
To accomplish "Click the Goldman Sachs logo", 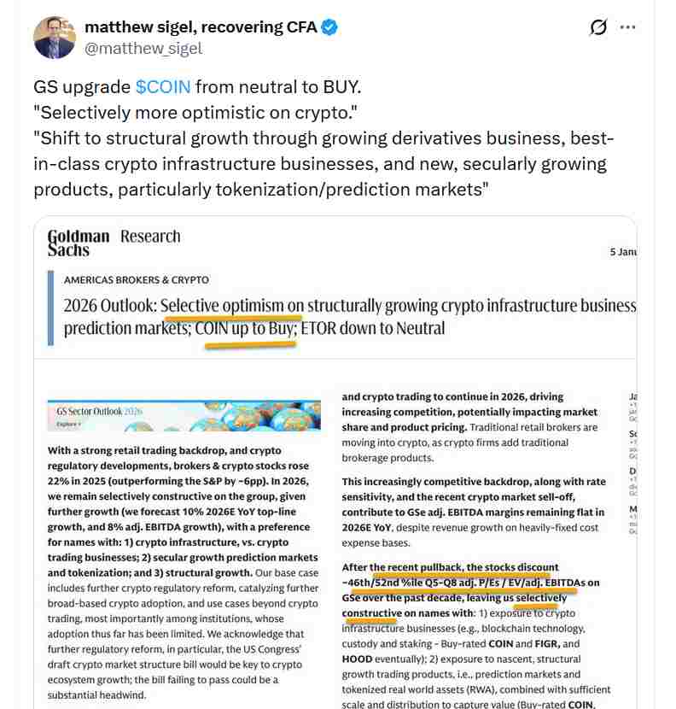I will pos(78,243).
